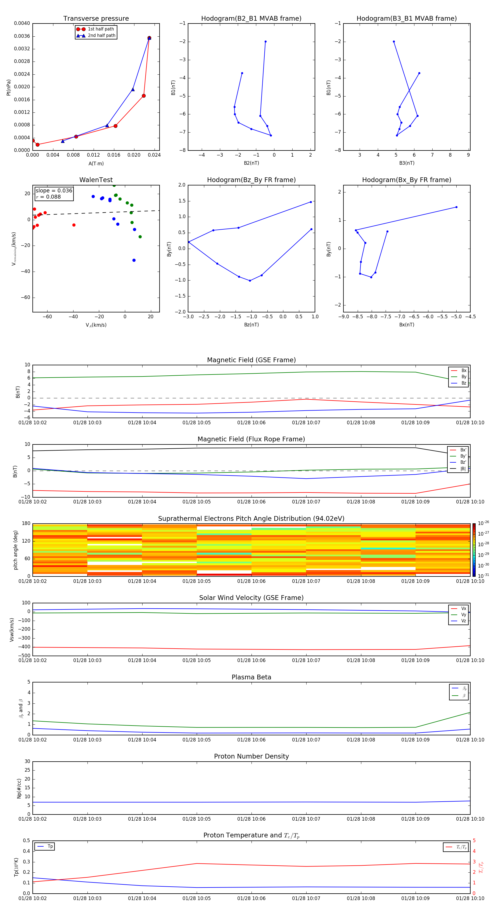Click the 'Hodogram(B3_B1 MVAB frame)' title
This screenshot has width=503, height=923.
[x=407, y=19]
